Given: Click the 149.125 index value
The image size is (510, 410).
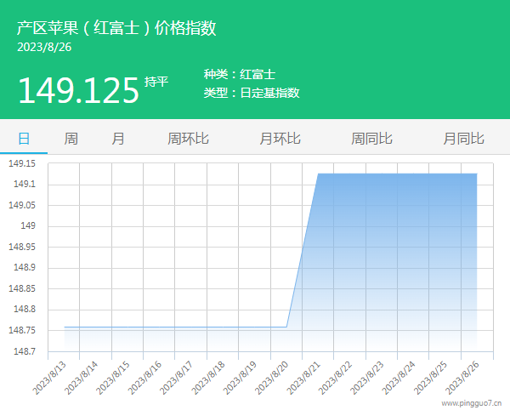Looking at the screenshot, I should pos(77,89).
